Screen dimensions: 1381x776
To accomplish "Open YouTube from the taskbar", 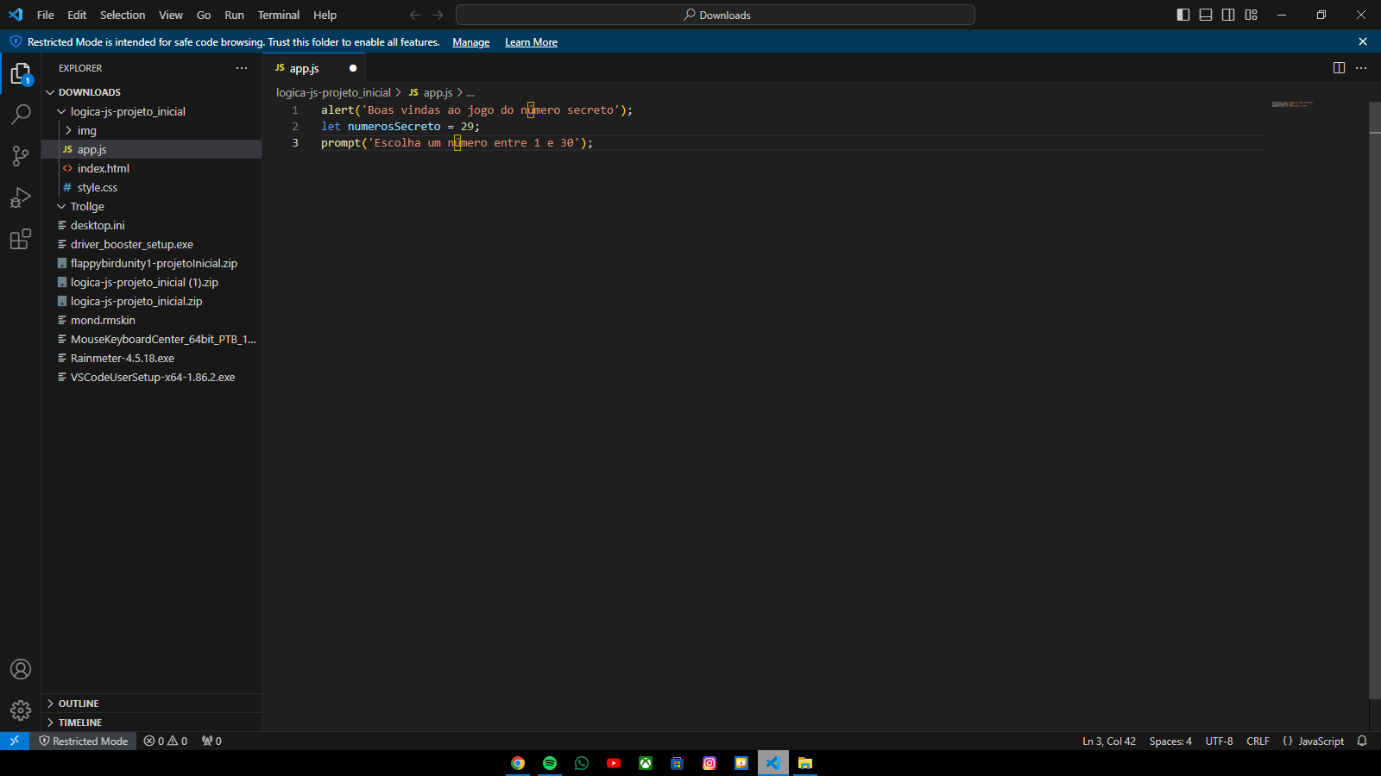I will point(614,763).
